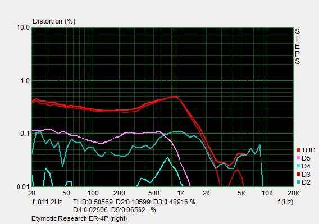Click the THD legend label
319x224 pixels.
click(x=308, y=150)
